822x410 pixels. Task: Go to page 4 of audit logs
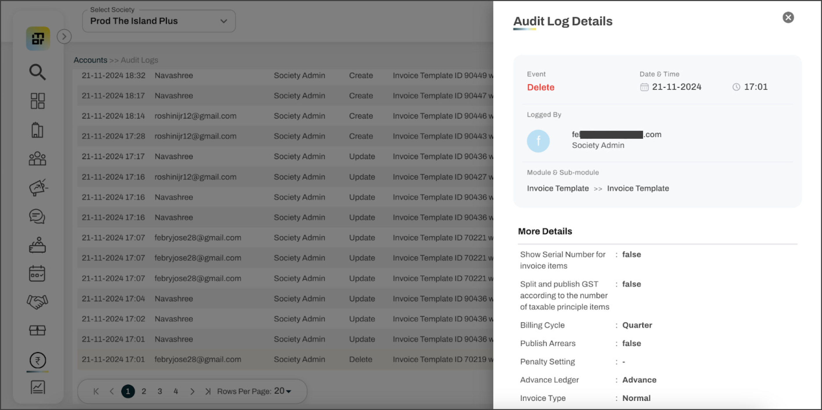(175, 391)
